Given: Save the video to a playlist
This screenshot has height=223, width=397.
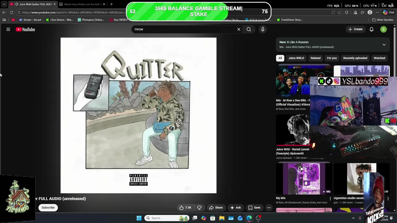Looking at the screenshot, I should [254, 208].
